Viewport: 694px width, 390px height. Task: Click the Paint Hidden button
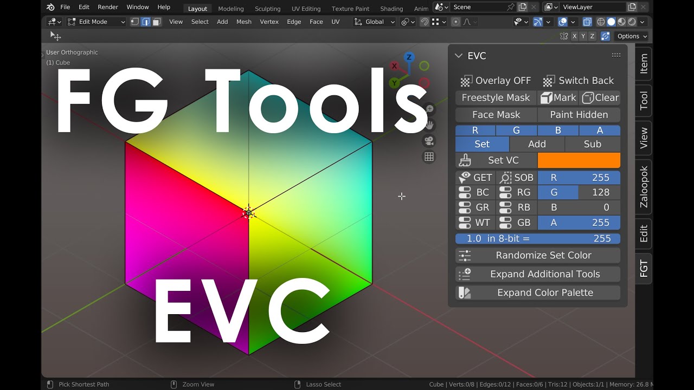pyautogui.click(x=579, y=115)
